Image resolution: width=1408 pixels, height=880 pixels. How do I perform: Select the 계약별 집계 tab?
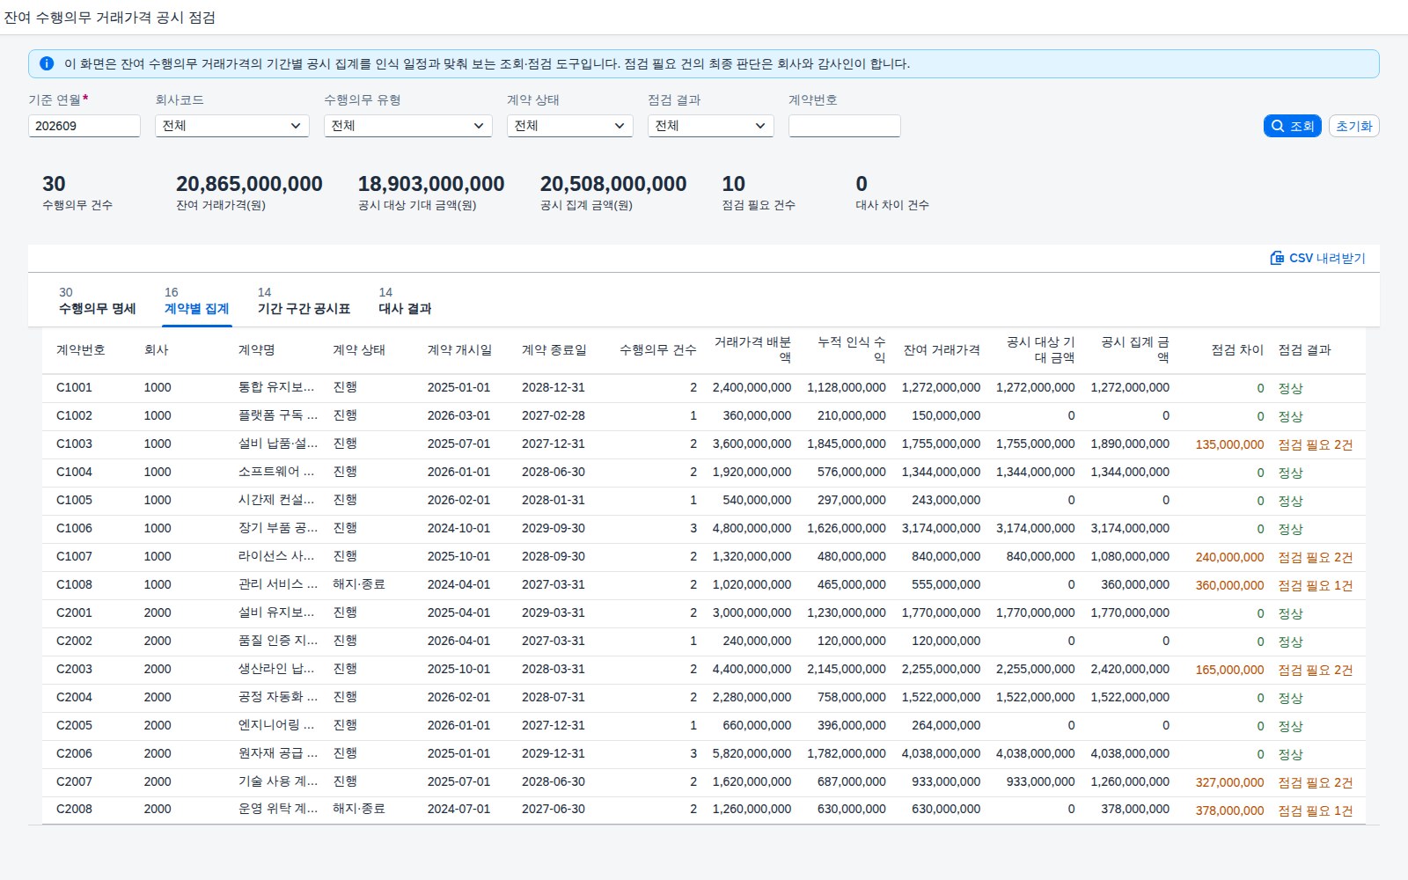coord(196,301)
